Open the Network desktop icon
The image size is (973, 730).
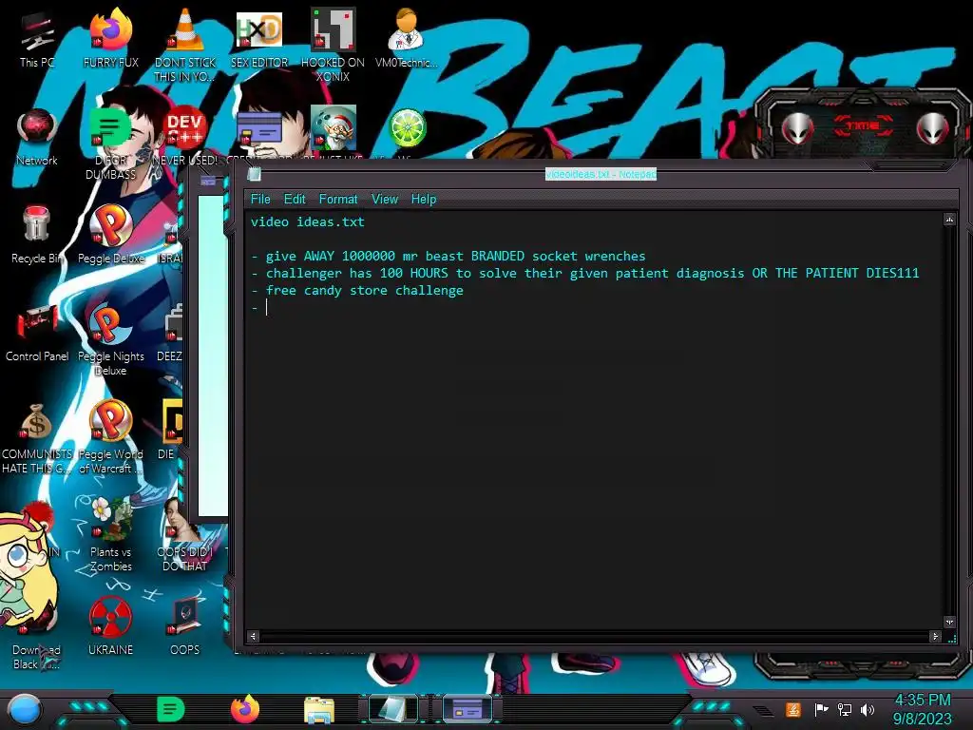pyautogui.click(x=37, y=137)
